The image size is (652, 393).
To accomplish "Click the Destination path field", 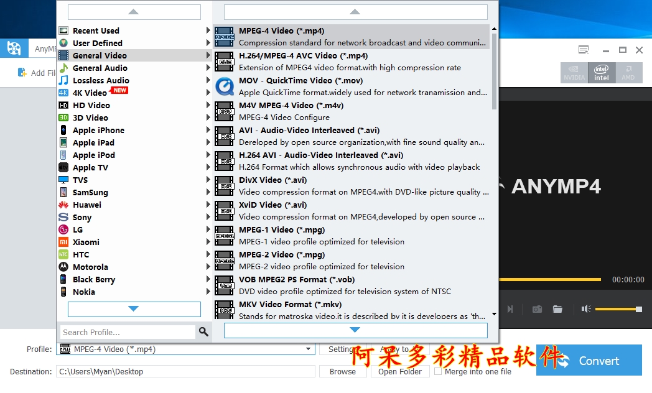I will tap(185, 371).
